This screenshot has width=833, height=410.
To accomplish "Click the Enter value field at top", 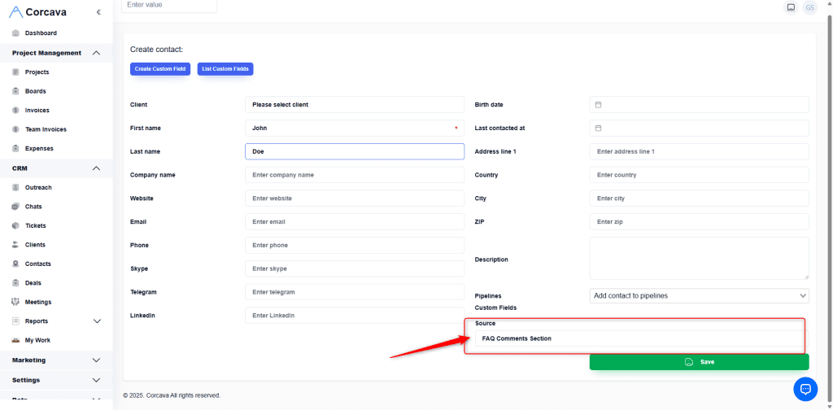I will pos(169,6).
